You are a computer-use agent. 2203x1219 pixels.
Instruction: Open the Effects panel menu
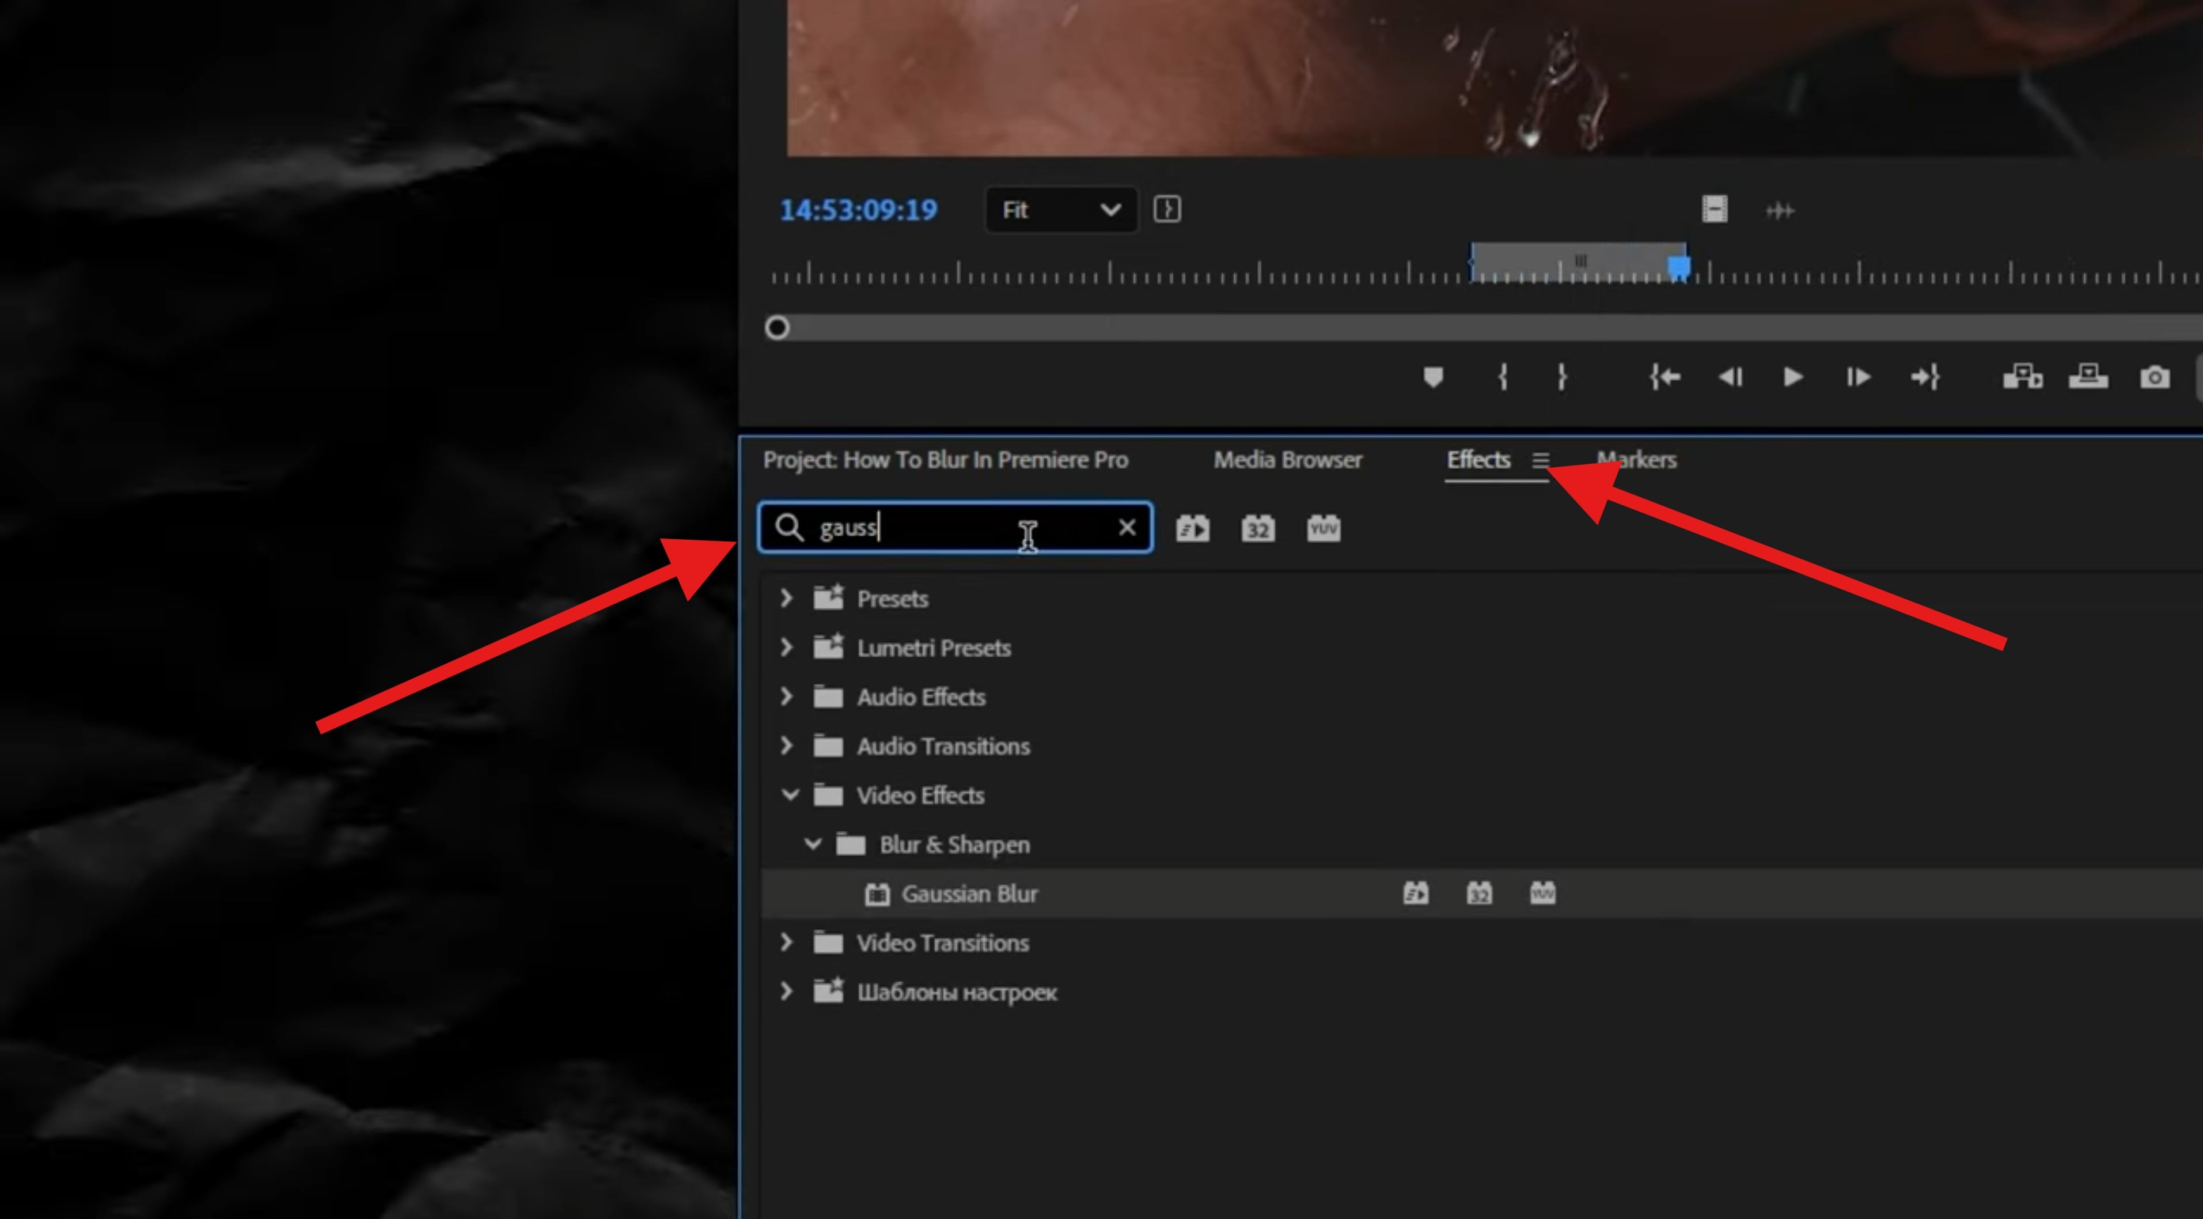click(x=1540, y=459)
